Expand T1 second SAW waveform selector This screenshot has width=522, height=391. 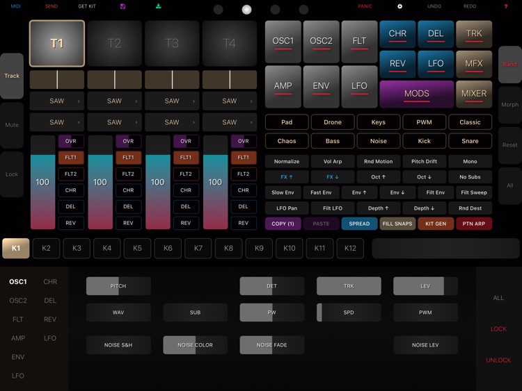pyautogui.click(x=56, y=122)
